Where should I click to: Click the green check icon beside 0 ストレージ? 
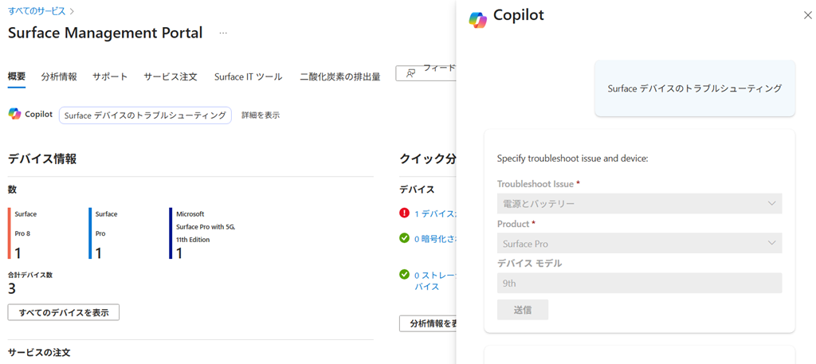pos(404,274)
